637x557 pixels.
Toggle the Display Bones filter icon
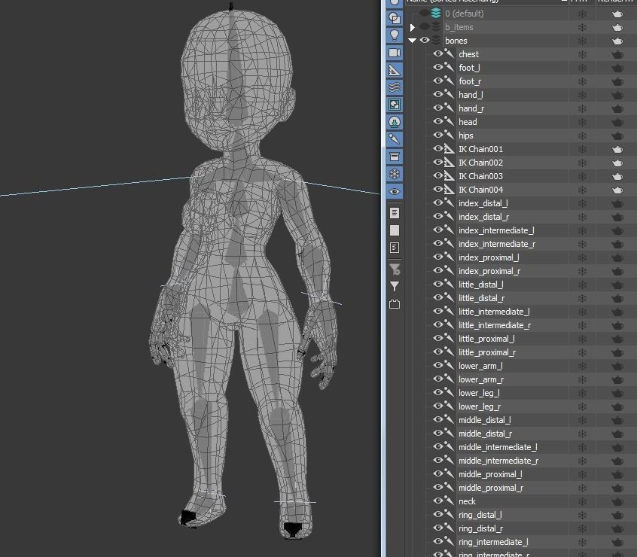(394, 139)
